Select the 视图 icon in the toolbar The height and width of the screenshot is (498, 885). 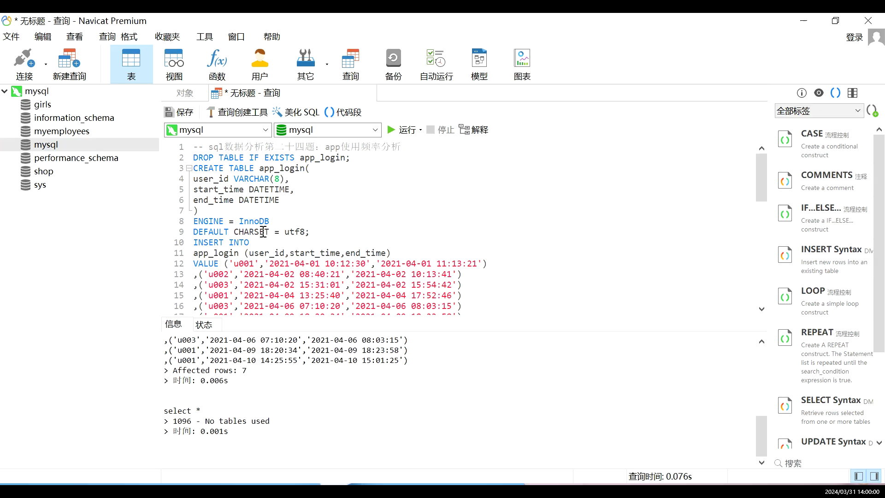[x=174, y=64]
